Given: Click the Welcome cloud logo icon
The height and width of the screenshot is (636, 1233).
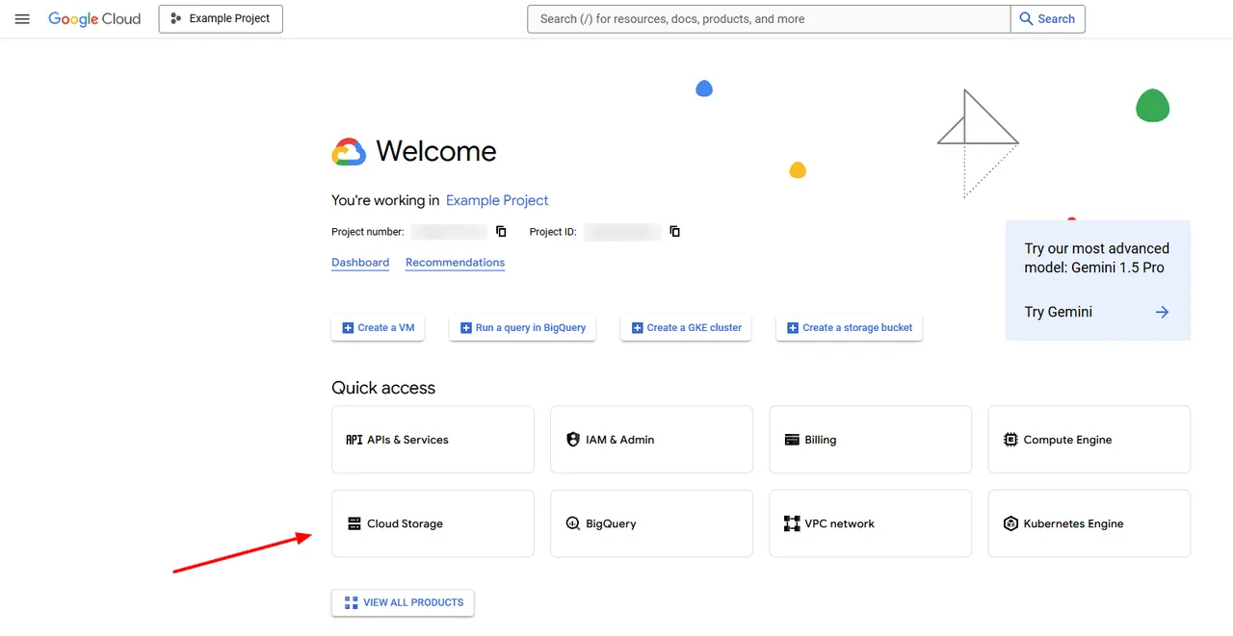Looking at the screenshot, I should coord(349,152).
